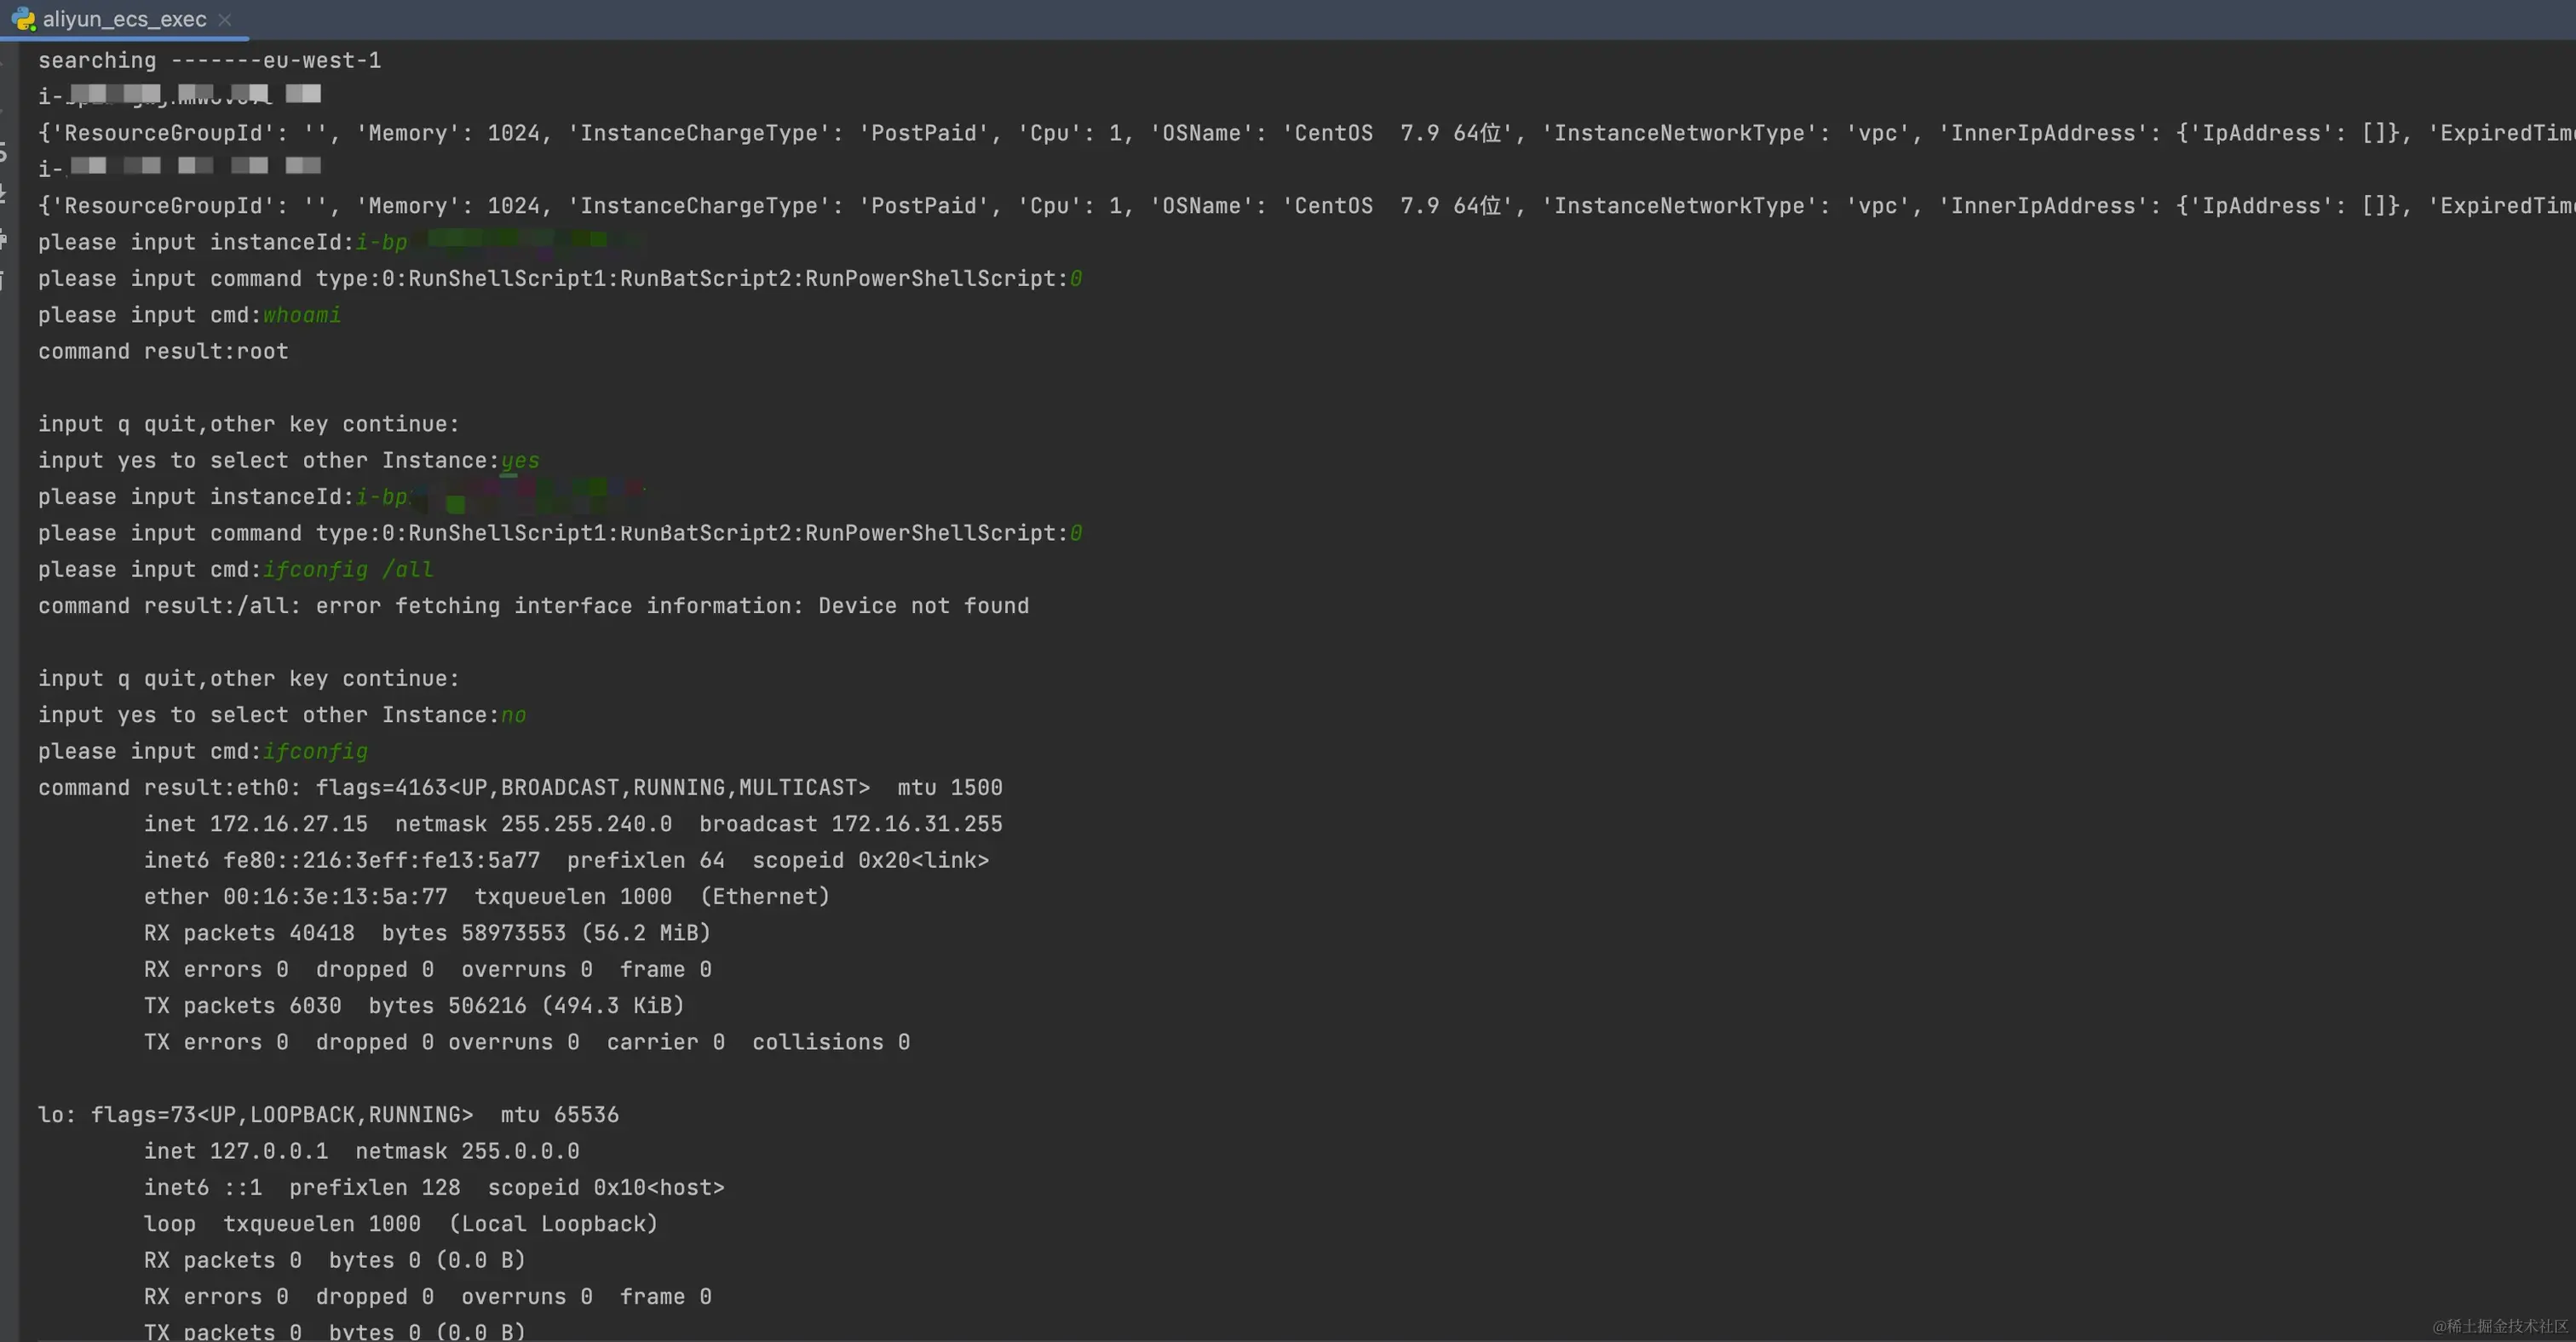This screenshot has height=1342, width=2576.
Task: Click the watermark text at bottom right
Action: pos(2499,1326)
